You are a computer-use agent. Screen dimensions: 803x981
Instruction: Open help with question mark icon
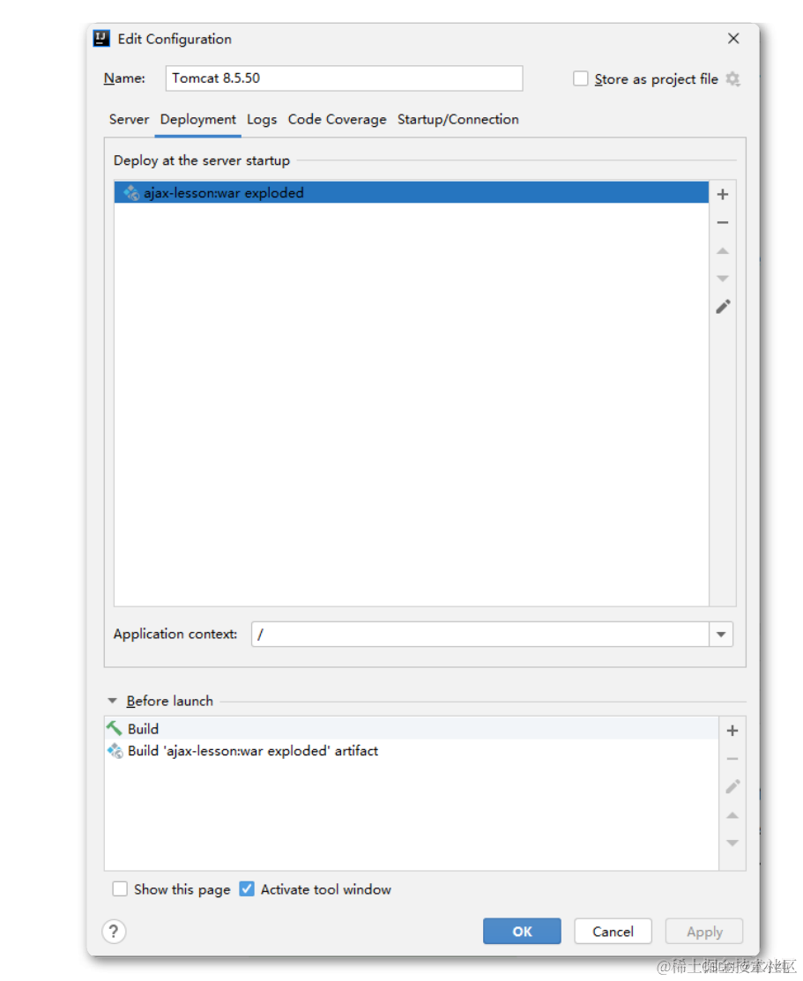[114, 932]
